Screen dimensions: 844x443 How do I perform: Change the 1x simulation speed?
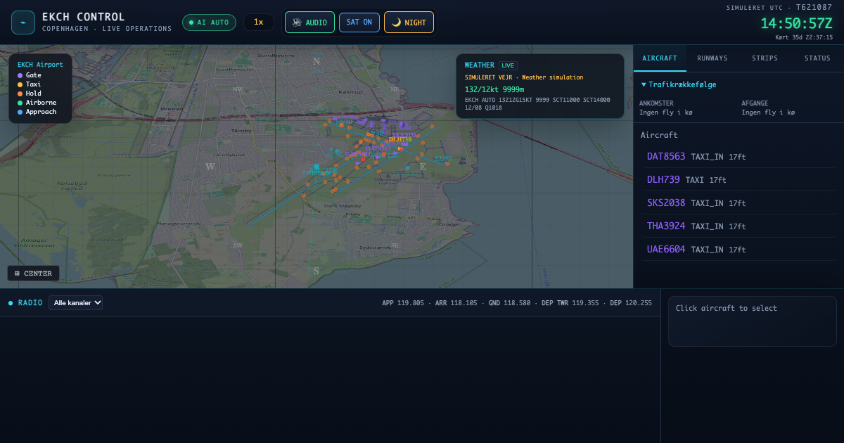259,23
